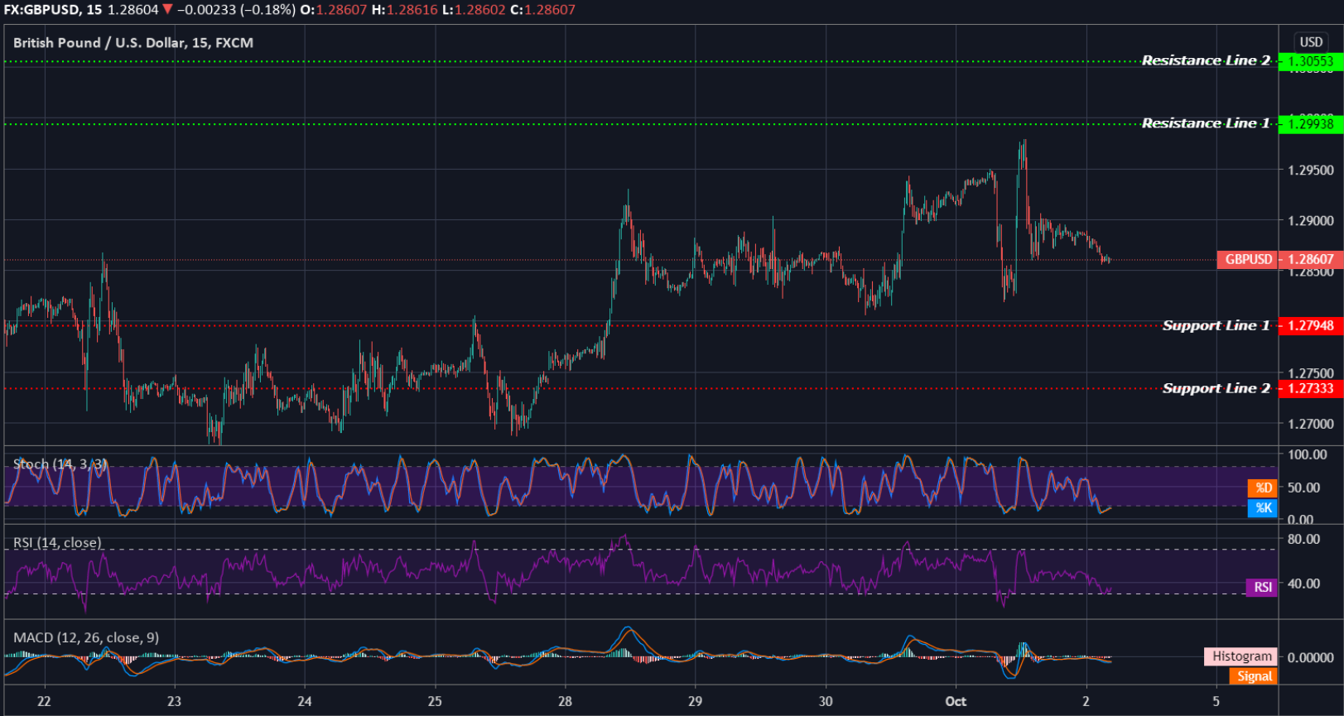Click the 23 date on time axis

point(174,701)
